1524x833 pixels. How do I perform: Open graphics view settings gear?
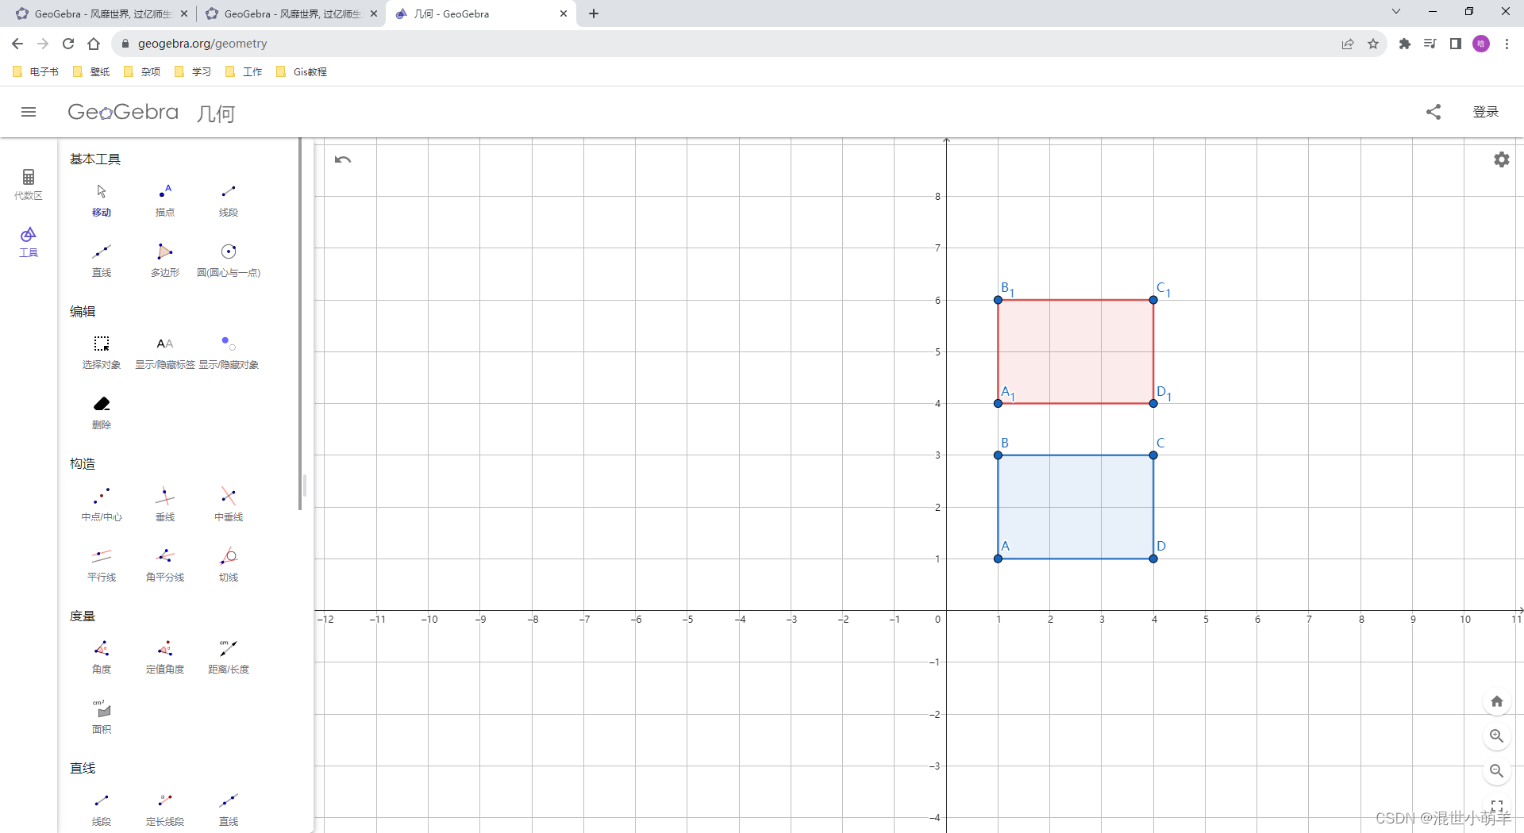coord(1502,159)
